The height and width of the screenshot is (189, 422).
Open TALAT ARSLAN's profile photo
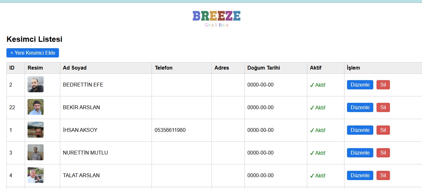pos(36,175)
